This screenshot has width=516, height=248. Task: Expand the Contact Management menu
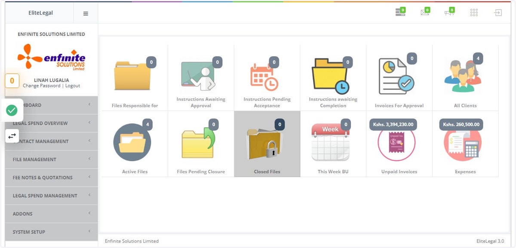pos(52,141)
